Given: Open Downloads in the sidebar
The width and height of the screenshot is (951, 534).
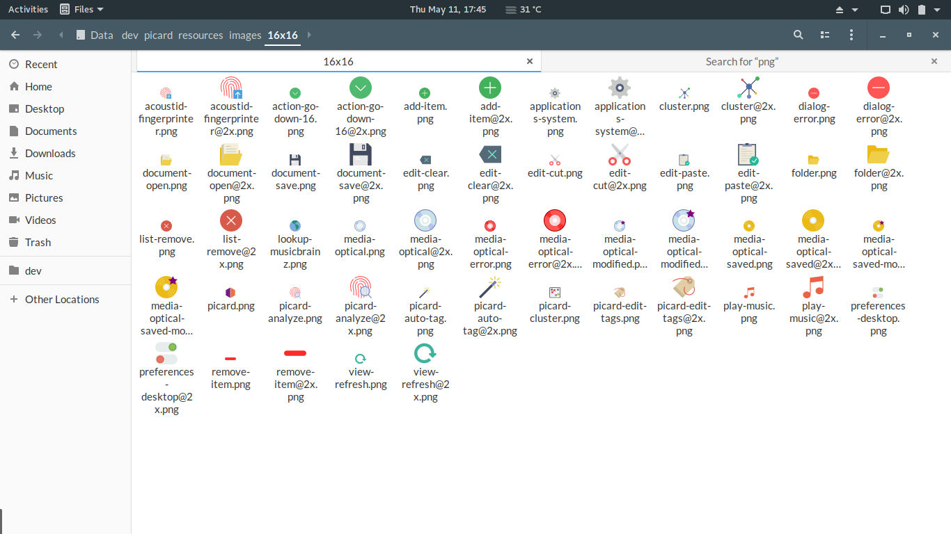Looking at the screenshot, I should (x=50, y=154).
